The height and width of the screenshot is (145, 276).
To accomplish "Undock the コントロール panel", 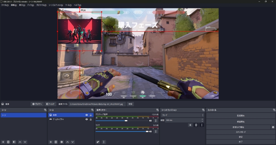I will tap(274, 110).
